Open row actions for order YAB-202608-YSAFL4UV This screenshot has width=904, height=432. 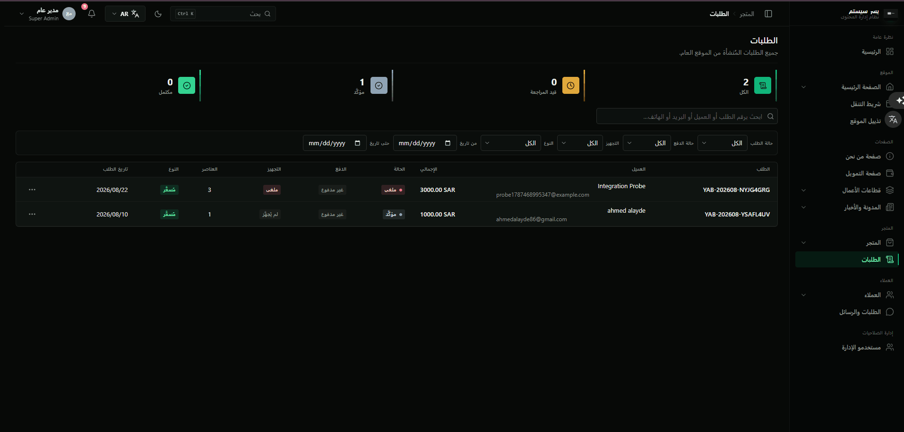pos(32,214)
